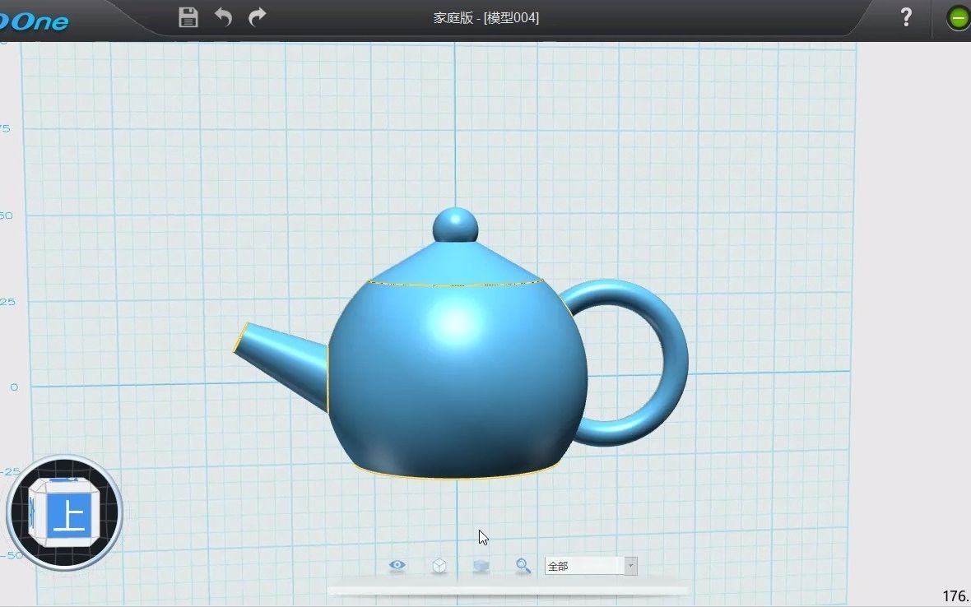Click the magnifier zoom icon
Image resolution: width=971 pixels, height=607 pixels.
click(x=523, y=566)
